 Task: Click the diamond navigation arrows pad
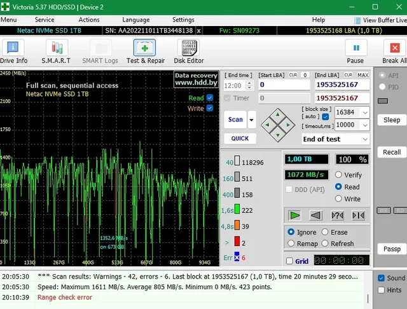[x=278, y=125]
